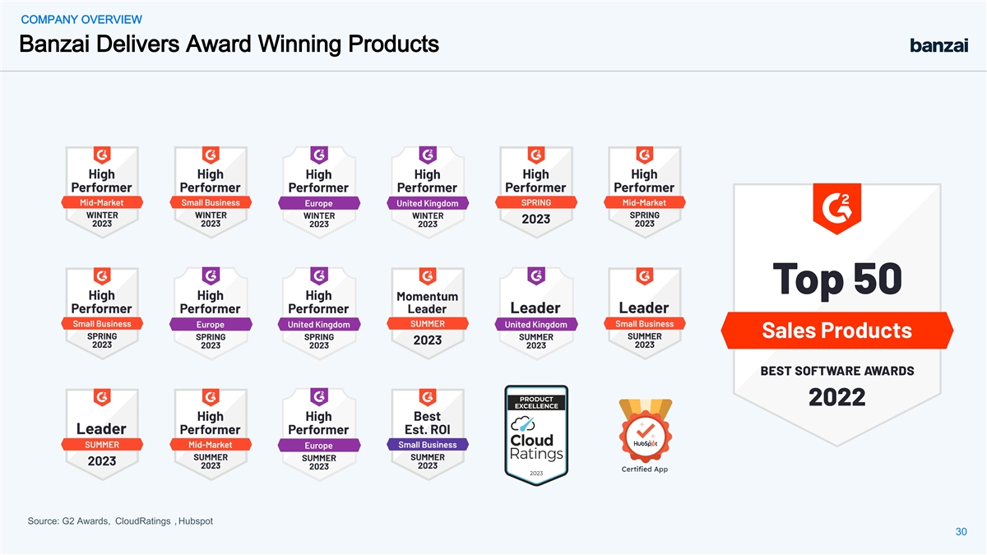Select the Best Est. ROI Small Business badge
Viewport: 987px width, 555px height.
pyautogui.click(x=427, y=434)
